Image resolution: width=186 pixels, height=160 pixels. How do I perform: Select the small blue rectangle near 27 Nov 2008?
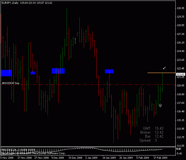tap(33, 73)
